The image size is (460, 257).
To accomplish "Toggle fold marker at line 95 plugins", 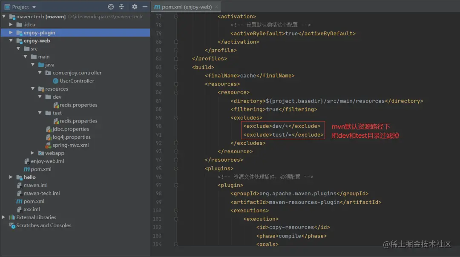I will pyautogui.click(x=176, y=168).
